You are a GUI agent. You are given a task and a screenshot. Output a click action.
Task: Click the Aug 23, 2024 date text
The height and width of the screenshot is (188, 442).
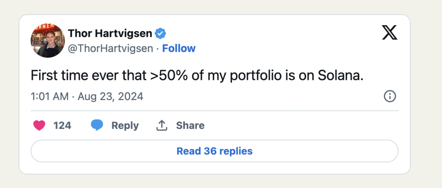pos(110,96)
